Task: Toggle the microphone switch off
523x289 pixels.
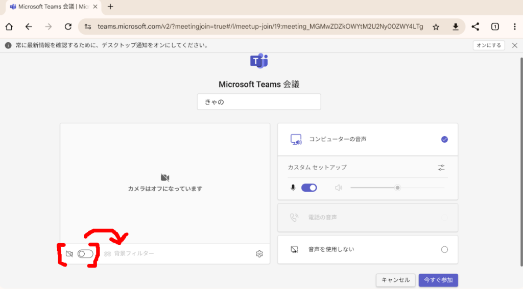Action: tap(309, 188)
